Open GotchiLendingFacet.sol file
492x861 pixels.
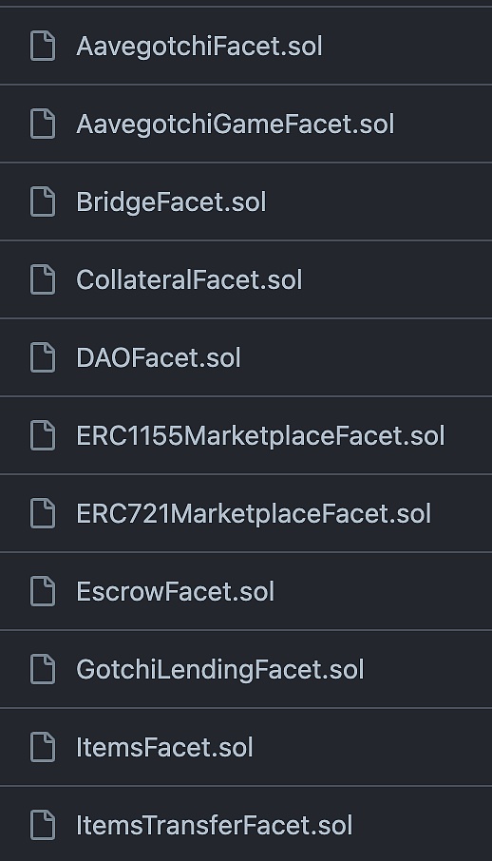220,670
